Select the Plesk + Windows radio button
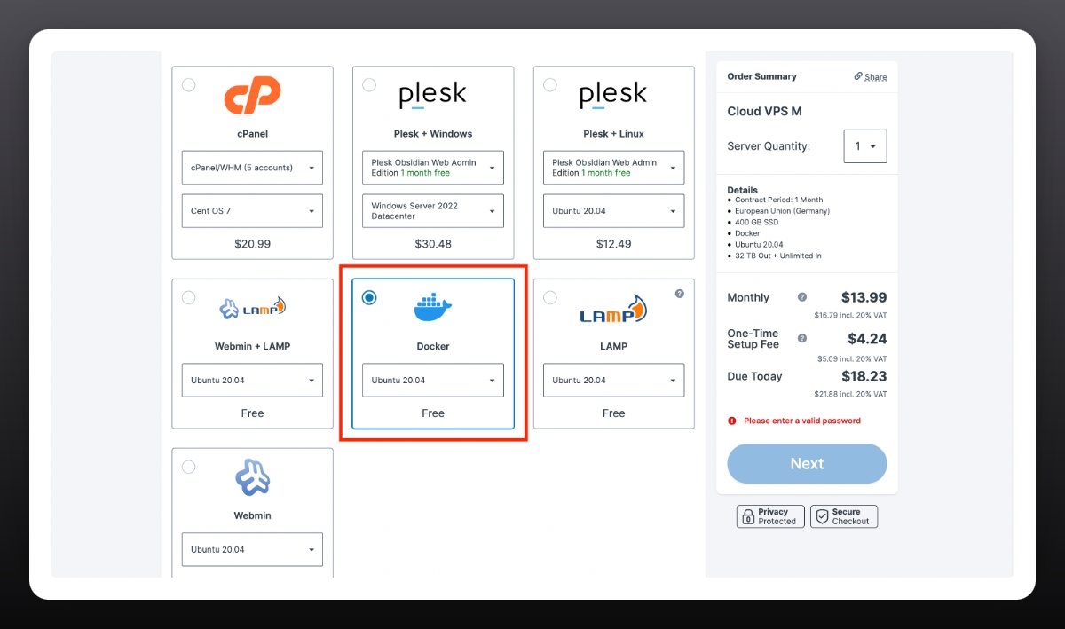The width and height of the screenshot is (1065, 629). (x=369, y=85)
